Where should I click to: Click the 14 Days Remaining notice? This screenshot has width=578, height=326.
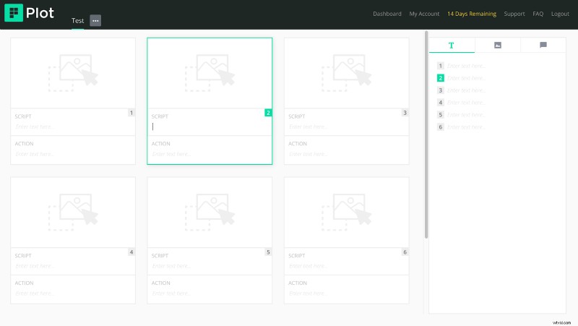471,14
